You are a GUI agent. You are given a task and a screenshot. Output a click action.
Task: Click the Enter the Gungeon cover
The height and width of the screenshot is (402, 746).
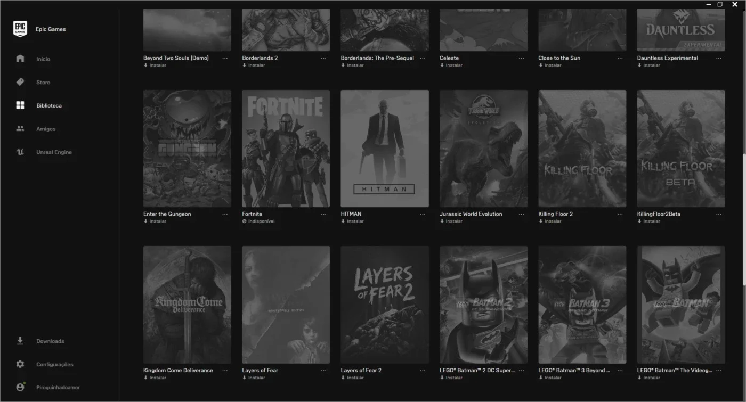pos(187,149)
